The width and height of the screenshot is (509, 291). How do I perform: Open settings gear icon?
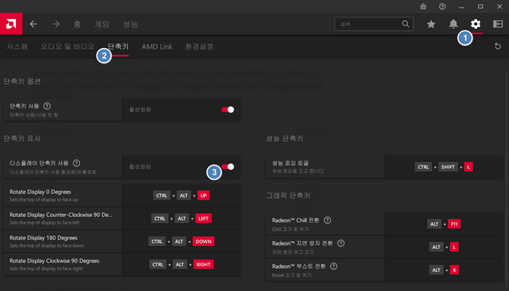coord(476,24)
